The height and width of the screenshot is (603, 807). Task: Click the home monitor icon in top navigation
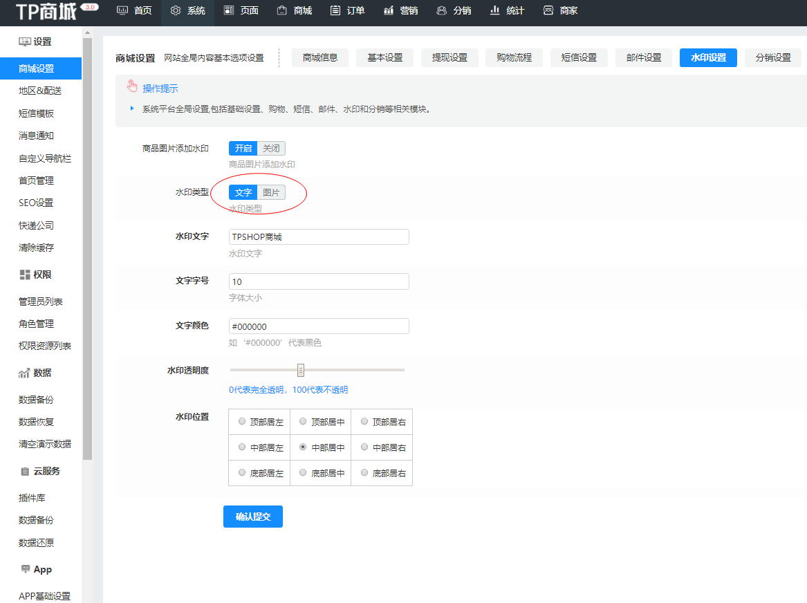click(122, 10)
